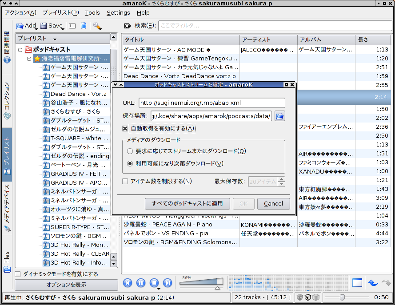The image size is (395, 305).
Task: Open the プレイリスト header dropdown arrow
Action: 55,39
